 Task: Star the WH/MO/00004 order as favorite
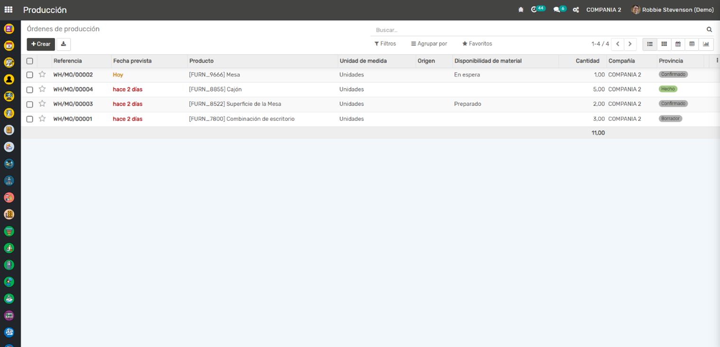point(42,89)
